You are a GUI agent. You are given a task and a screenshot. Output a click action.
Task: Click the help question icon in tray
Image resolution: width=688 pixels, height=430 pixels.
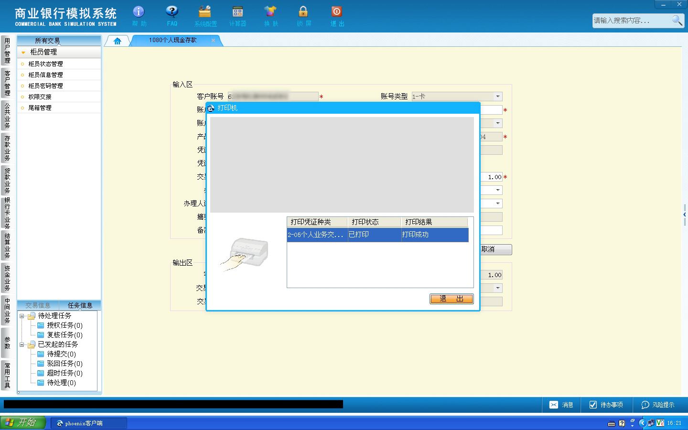pyautogui.click(x=622, y=423)
